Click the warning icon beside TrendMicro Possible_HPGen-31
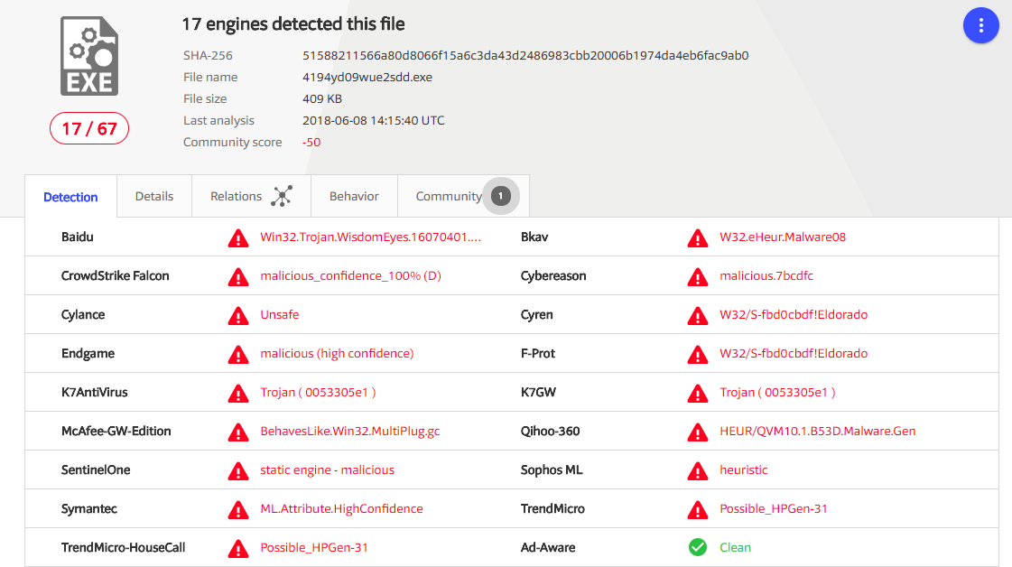The height and width of the screenshot is (567, 1012). 698,509
